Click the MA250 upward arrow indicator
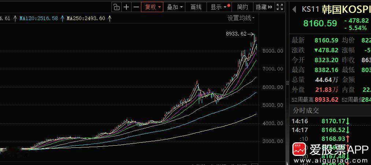Viewport: 371px width, 165px height. tap(110, 18)
